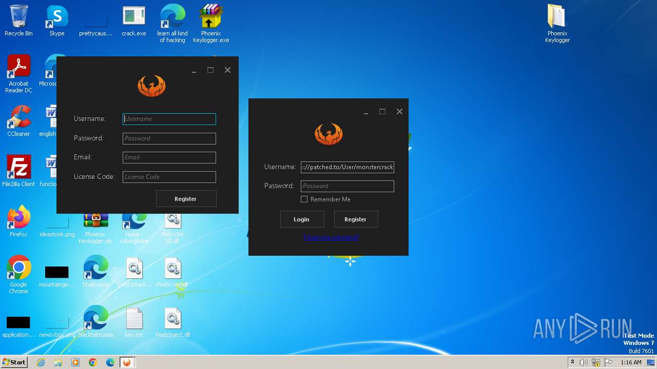Viewport: 657px width, 369px height.
Task: Open the media player taskbar icon
Action: tap(75, 362)
